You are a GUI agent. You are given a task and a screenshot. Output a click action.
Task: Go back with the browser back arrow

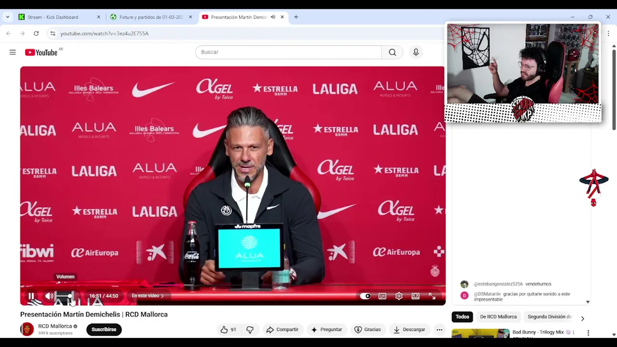click(x=9, y=33)
